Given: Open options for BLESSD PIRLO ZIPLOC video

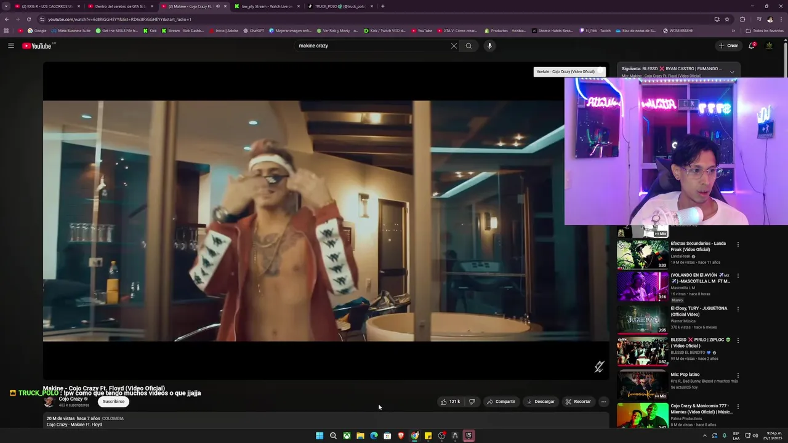Looking at the screenshot, I should tap(738, 341).
